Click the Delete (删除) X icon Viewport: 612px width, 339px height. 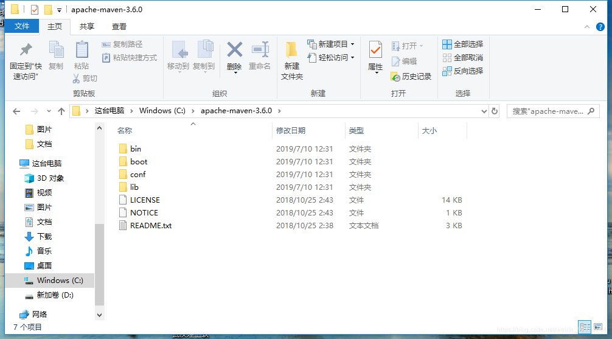coord(235,57)
